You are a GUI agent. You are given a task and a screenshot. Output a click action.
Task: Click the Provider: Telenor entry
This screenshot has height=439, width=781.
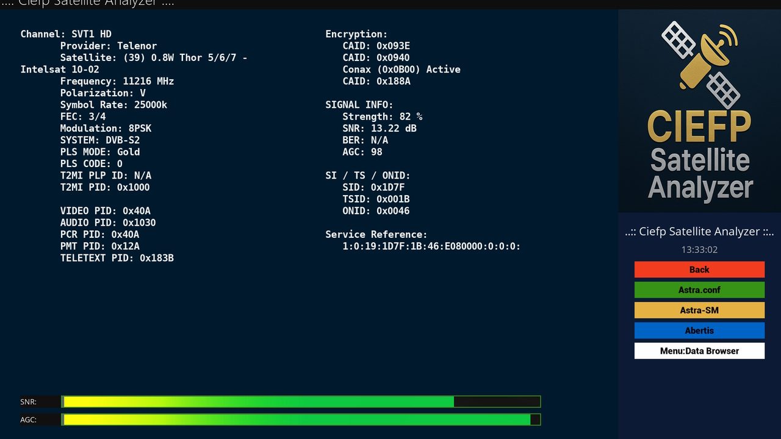(x=109, y=46)
